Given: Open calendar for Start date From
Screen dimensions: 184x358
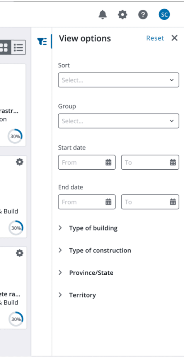Looking at the screenshot, I should [108, 162].
